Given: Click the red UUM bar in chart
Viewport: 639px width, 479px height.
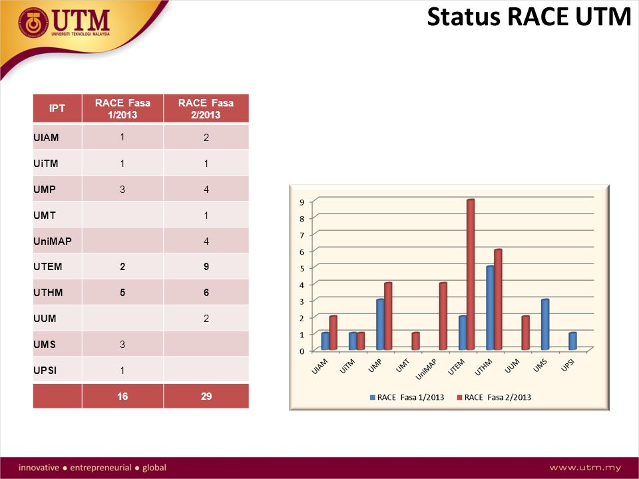Looking at the screenshot, I should tap(525, 333).
